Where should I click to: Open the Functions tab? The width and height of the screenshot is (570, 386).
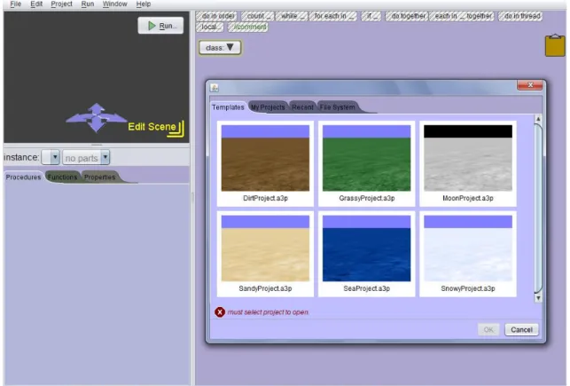pyautogui.click(x=62, y=177)
